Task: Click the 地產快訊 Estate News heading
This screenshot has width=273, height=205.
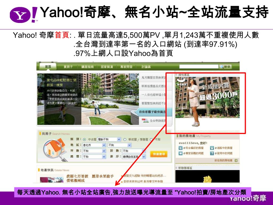Action: 55,170
